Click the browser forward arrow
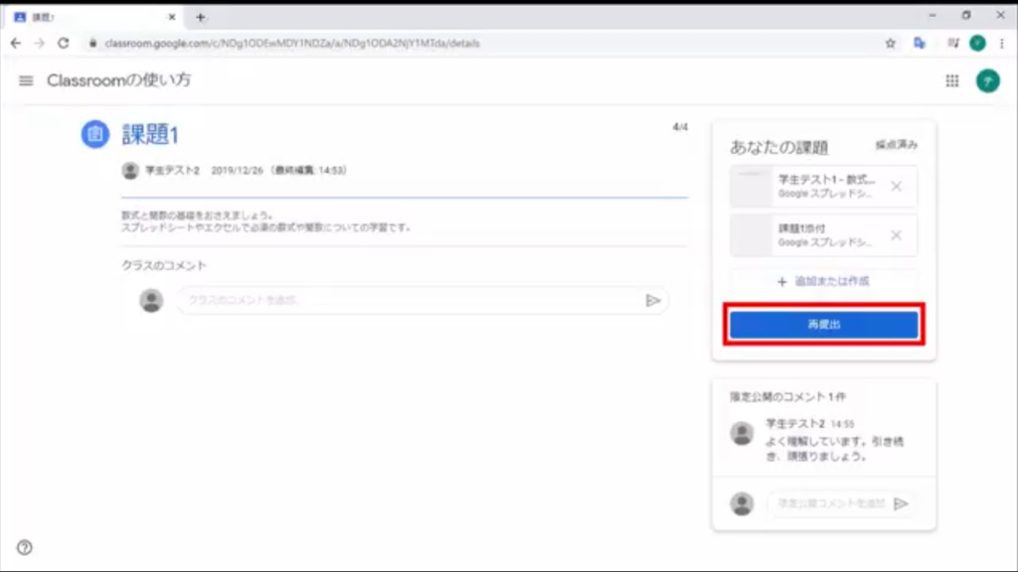Screen dimensions: 1018x572 click(40, 43)
